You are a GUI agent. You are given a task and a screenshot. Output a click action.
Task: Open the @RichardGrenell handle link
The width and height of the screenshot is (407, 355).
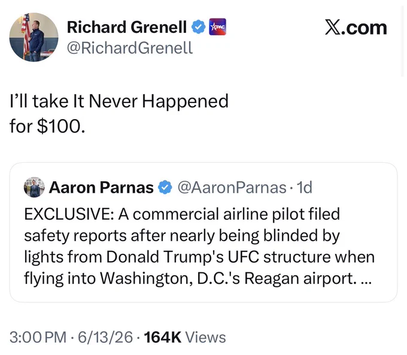click(x=130, y=48)
